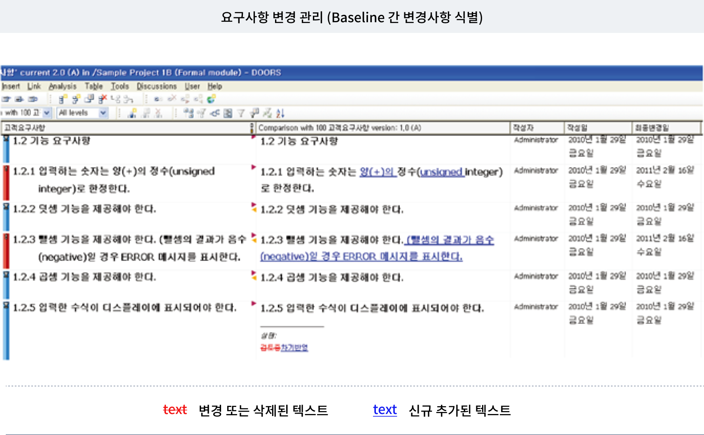Open the All levels dropdown
This screenshot has height=435, width=704.
coord(82,113)
